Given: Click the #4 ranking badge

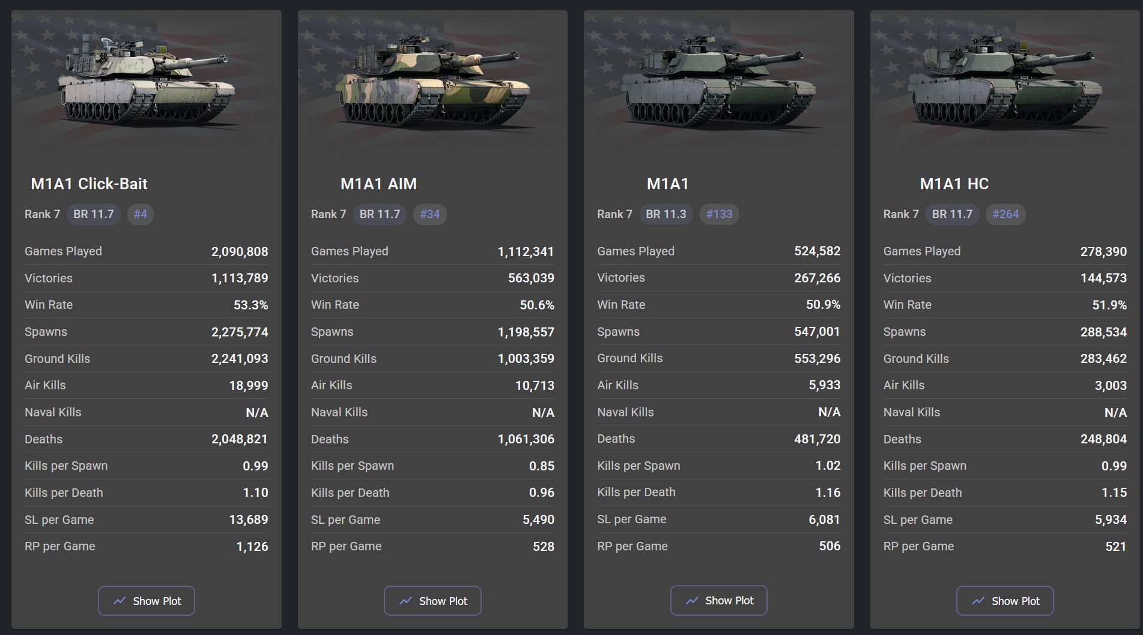Looking at the screenshot, I should point(141,214).
